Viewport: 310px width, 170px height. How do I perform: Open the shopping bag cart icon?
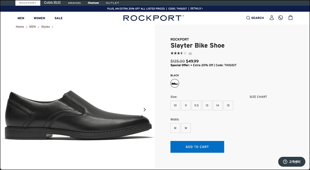point(290,17)
